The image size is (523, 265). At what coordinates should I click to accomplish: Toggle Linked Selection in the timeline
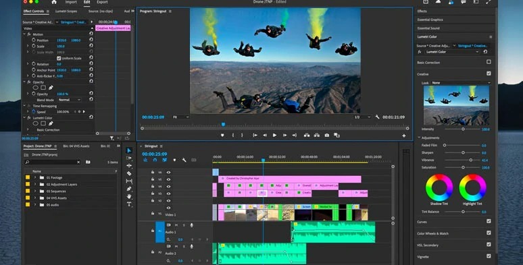point(164,160)
